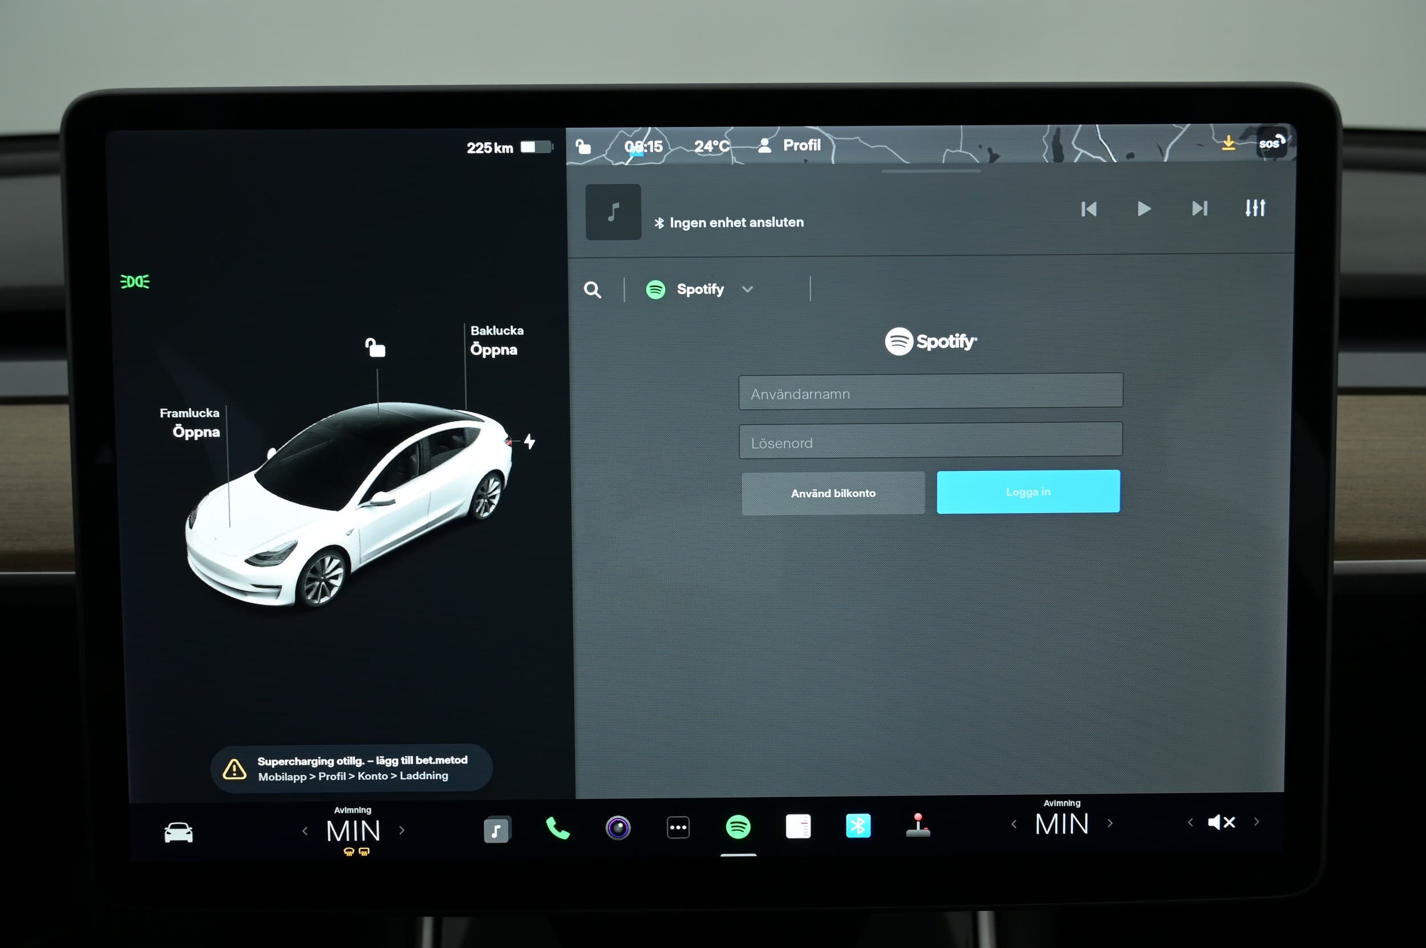Viewport: 1426px width, 948px height.
Task: Tap driver side MIN temperature display
Action: pos(353,831)
